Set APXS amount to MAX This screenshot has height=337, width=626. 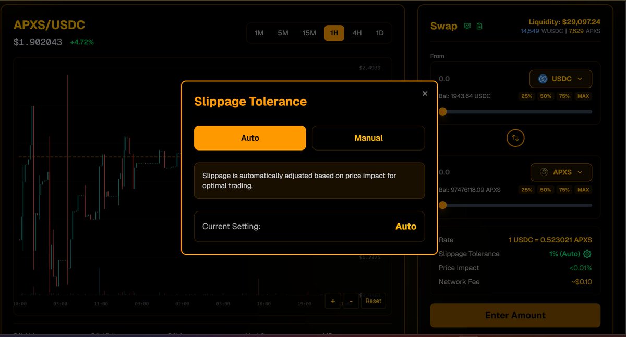click(x=584, y=190)
